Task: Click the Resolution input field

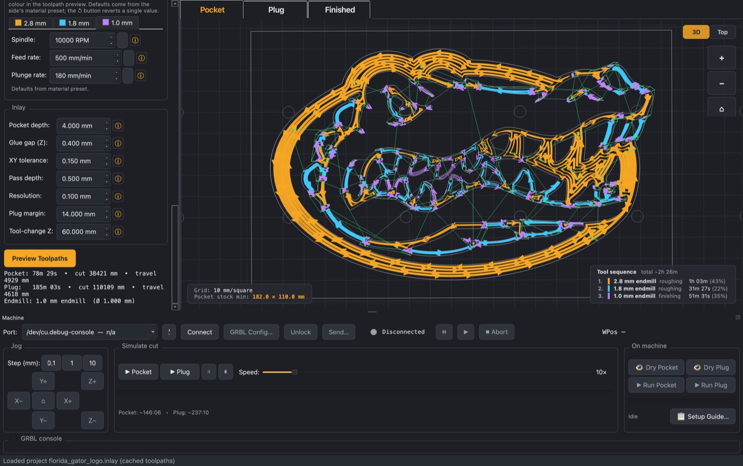Action: click(x=83, y=196)
